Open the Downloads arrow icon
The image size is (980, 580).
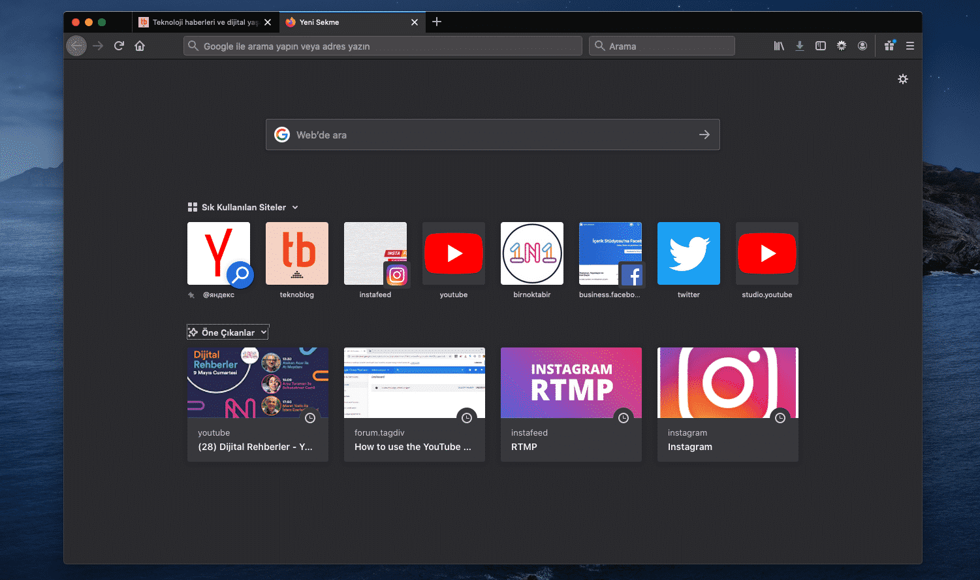click(x=800, y=46)
